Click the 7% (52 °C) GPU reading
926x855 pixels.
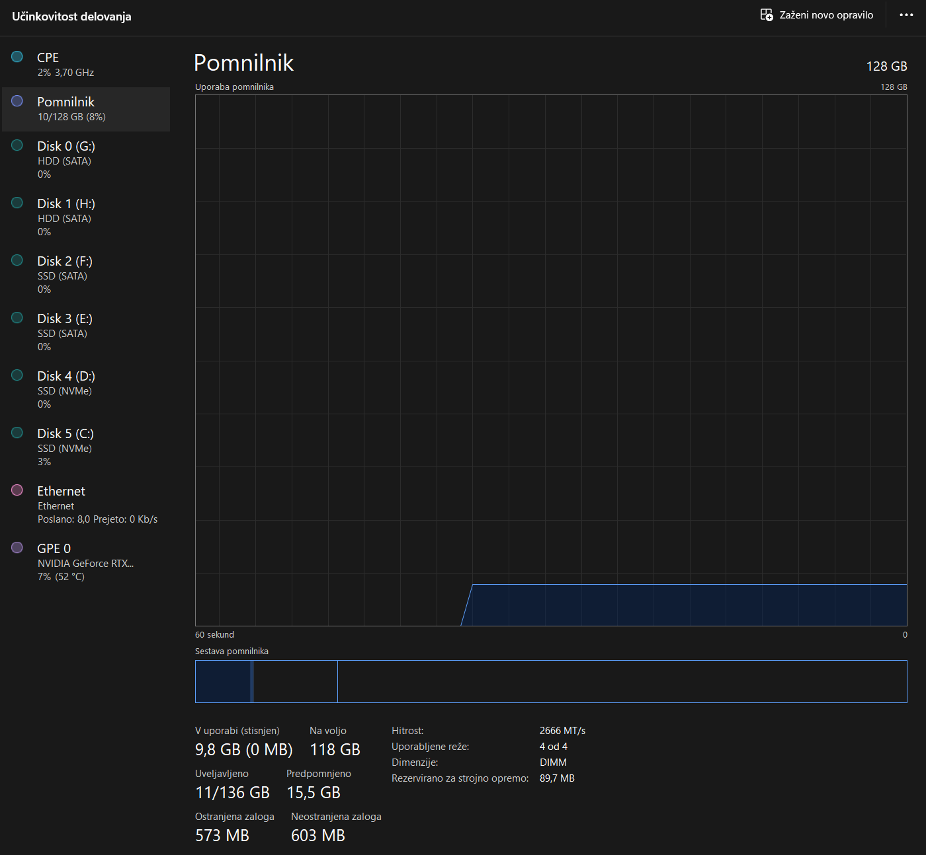coord(61,577)
